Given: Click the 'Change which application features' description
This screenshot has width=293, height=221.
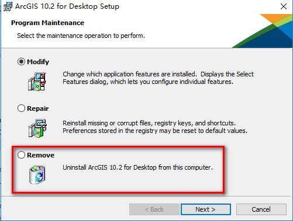Looking at the screenshot, I should (x=158, y=78).
